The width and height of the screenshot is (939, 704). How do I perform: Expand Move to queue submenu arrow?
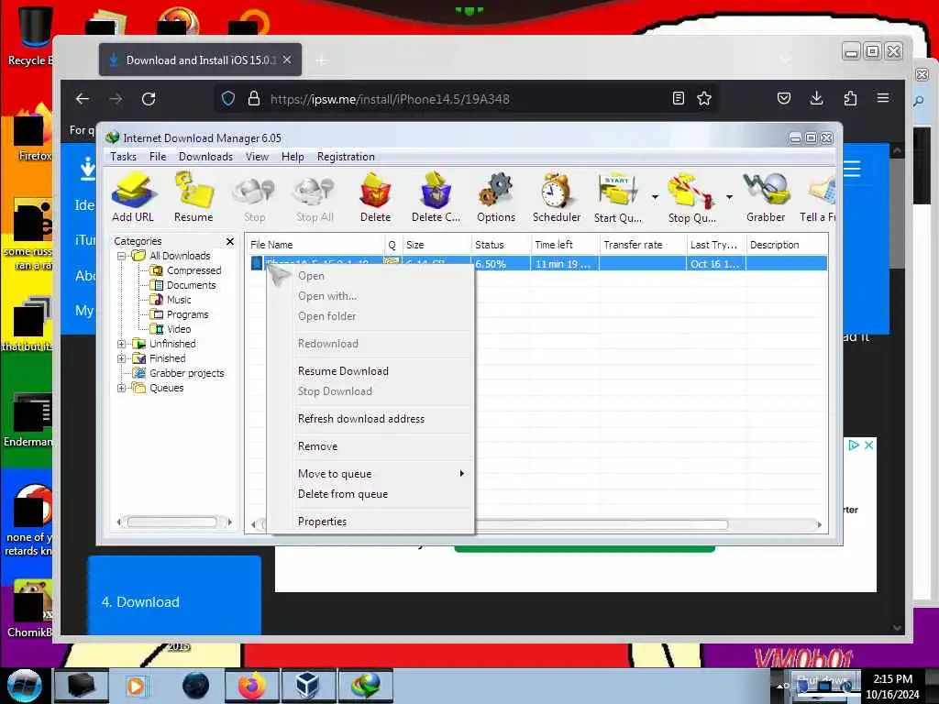click(461, 474)
